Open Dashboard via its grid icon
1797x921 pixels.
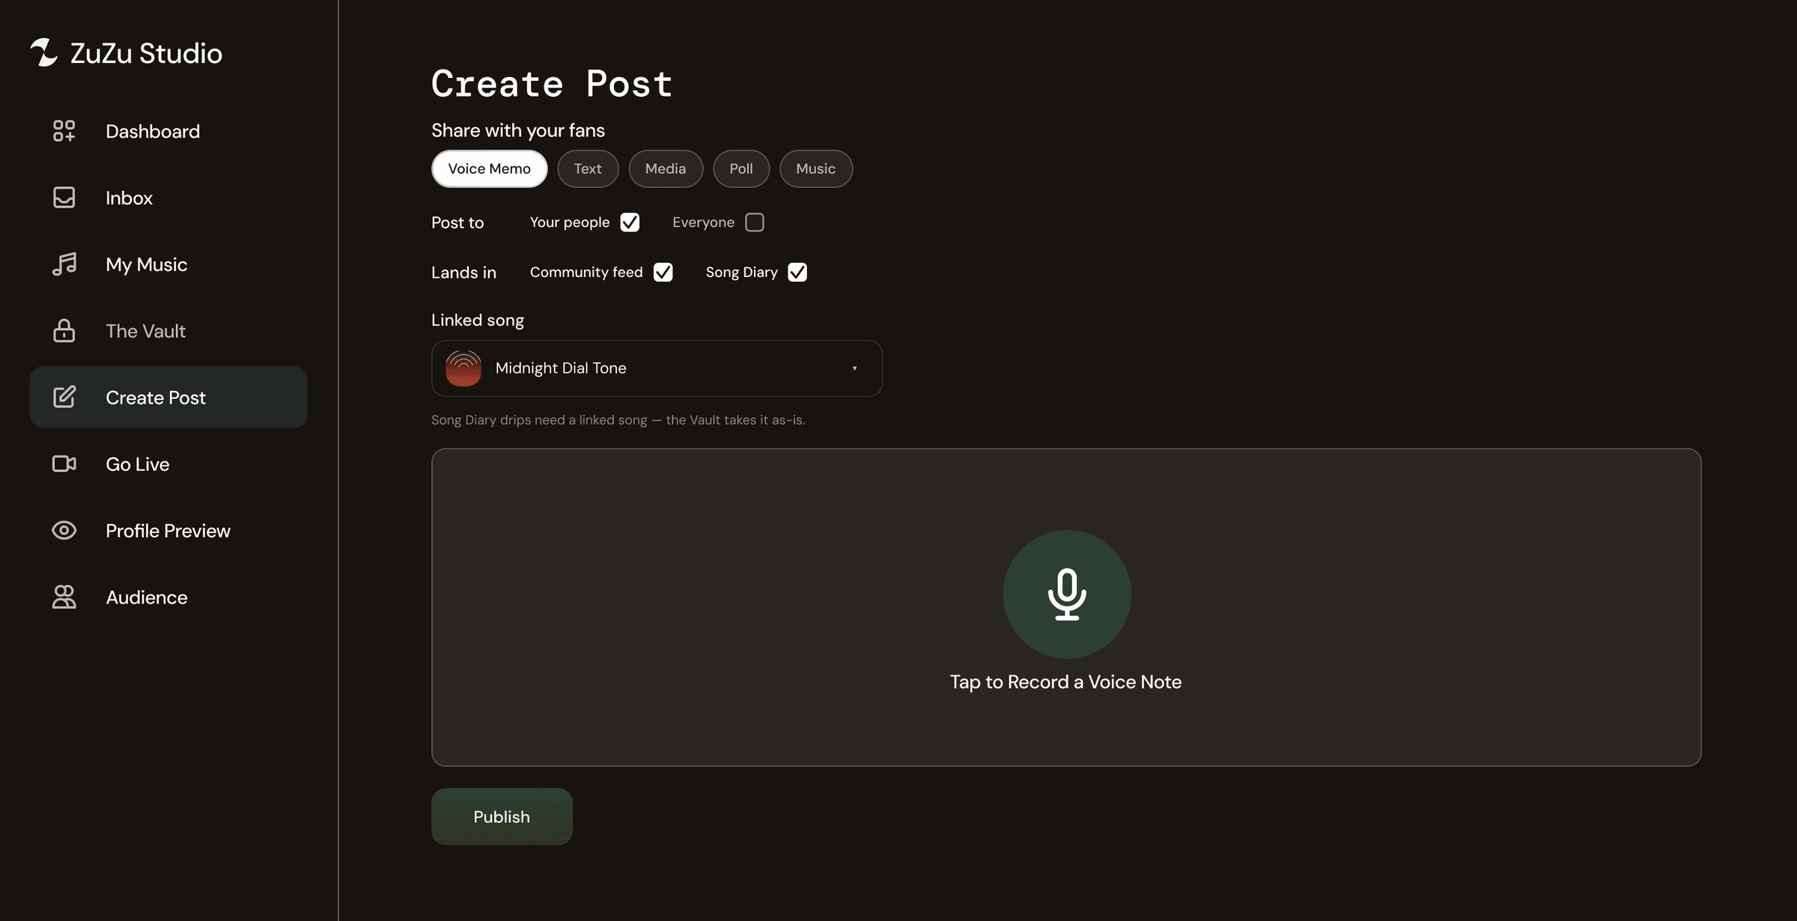tap(64, 131)
